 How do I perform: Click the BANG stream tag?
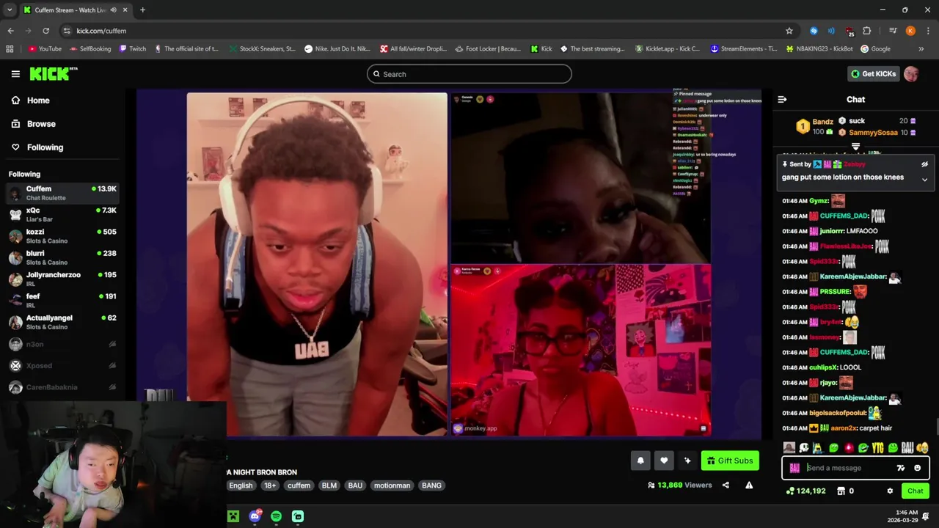431,485
